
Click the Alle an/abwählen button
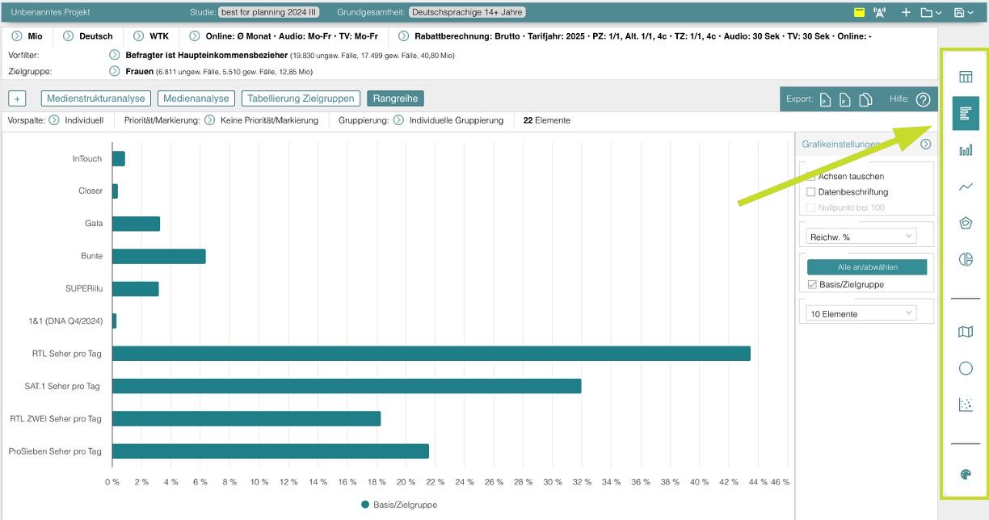[x=866, y=267]
